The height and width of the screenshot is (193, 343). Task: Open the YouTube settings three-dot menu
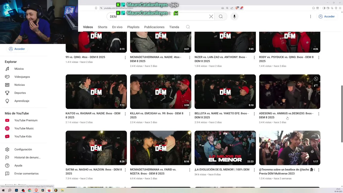[x=311, y=17]
